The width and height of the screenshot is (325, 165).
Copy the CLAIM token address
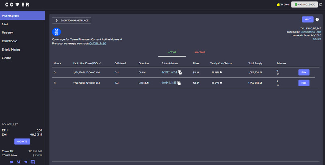click(x=180, y=73)
